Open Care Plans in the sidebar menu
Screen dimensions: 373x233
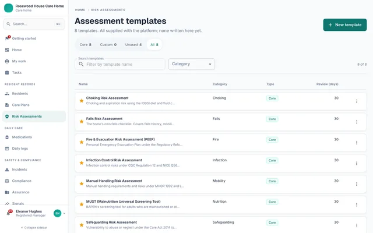coord(34,105)
